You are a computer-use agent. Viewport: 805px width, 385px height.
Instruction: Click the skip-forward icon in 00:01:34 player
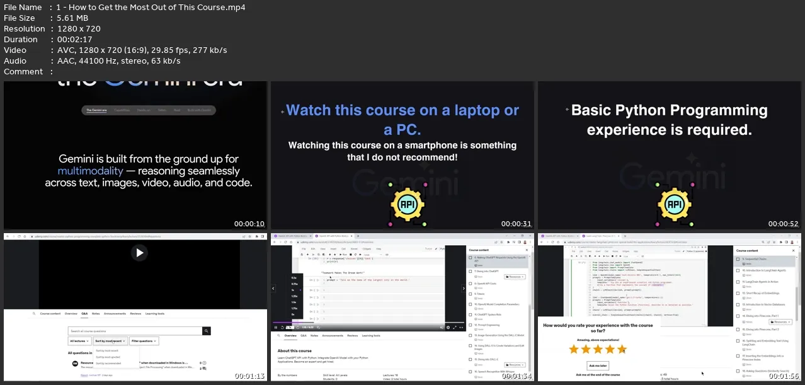coord(297,328)
